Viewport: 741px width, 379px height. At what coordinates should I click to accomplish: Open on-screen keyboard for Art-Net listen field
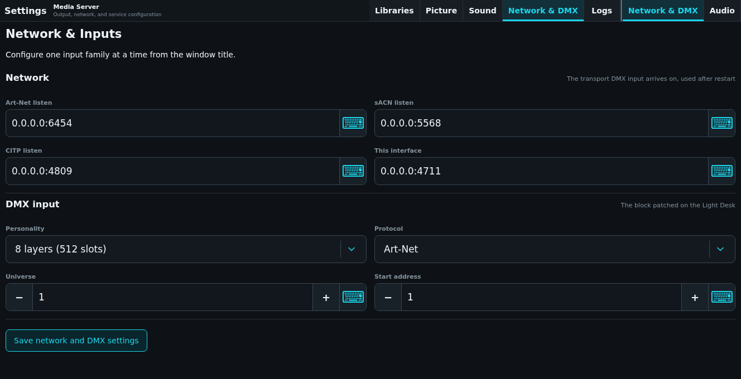pos(353,123)
